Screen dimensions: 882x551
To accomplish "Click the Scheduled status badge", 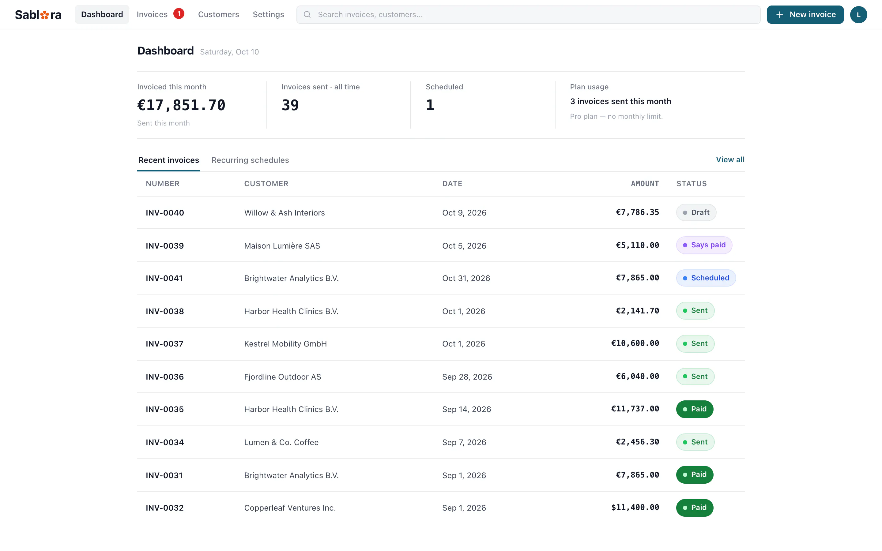I will 706,278.
